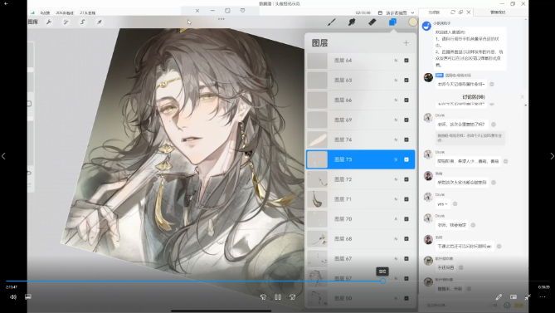This screenshot has width=555, height=313.
Task: Open more options three-dot menu in player
Action: 543,297
